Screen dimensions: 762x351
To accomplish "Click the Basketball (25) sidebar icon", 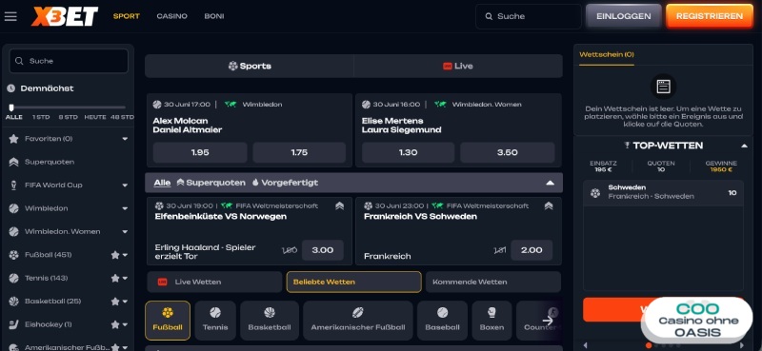I will pyautogui.click(x=13, y=302).
